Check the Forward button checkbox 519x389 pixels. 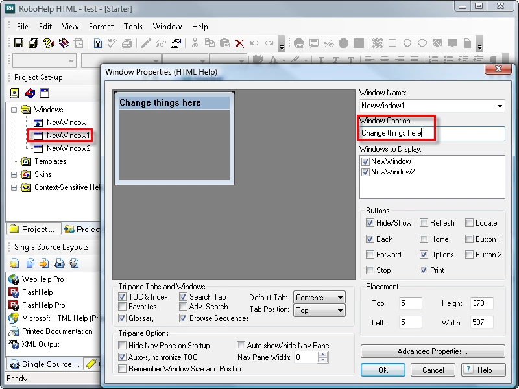click(x=370, y=254)
